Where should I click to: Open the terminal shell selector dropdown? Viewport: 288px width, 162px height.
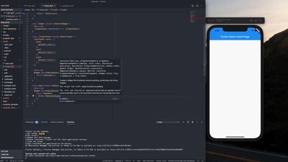coord(168,122)
